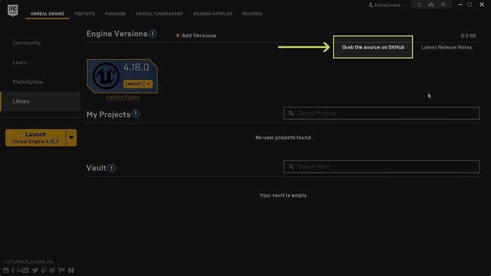Click the Engine Versions info icon
The image size is (491, 276).
coord(153,34)
